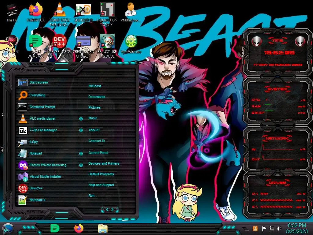
Task: Click the Network IN traffic graph
Action: click(x=278, y=147)
